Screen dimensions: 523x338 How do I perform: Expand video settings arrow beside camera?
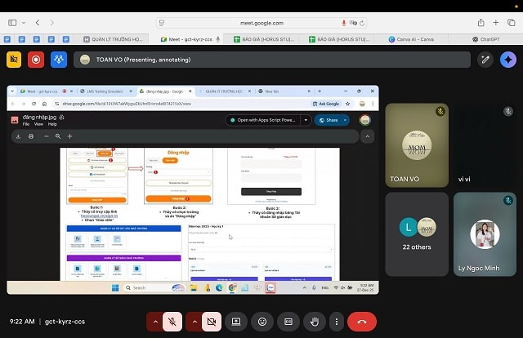(193, 322)
